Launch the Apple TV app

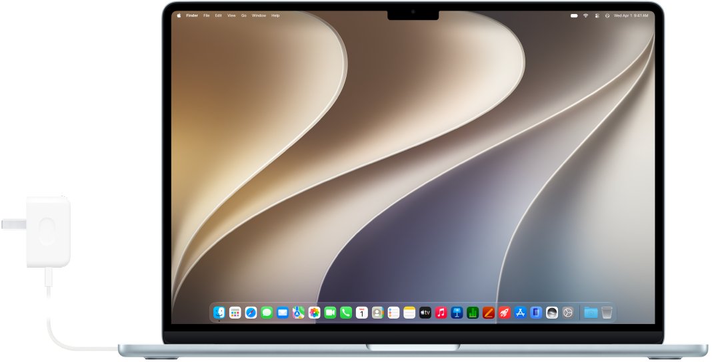tap(425, 313)
